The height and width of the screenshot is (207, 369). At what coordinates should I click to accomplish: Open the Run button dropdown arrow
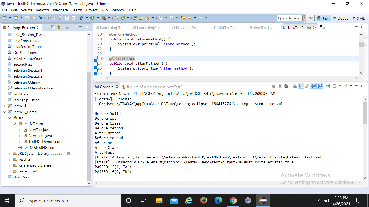(x=98, y=18)
